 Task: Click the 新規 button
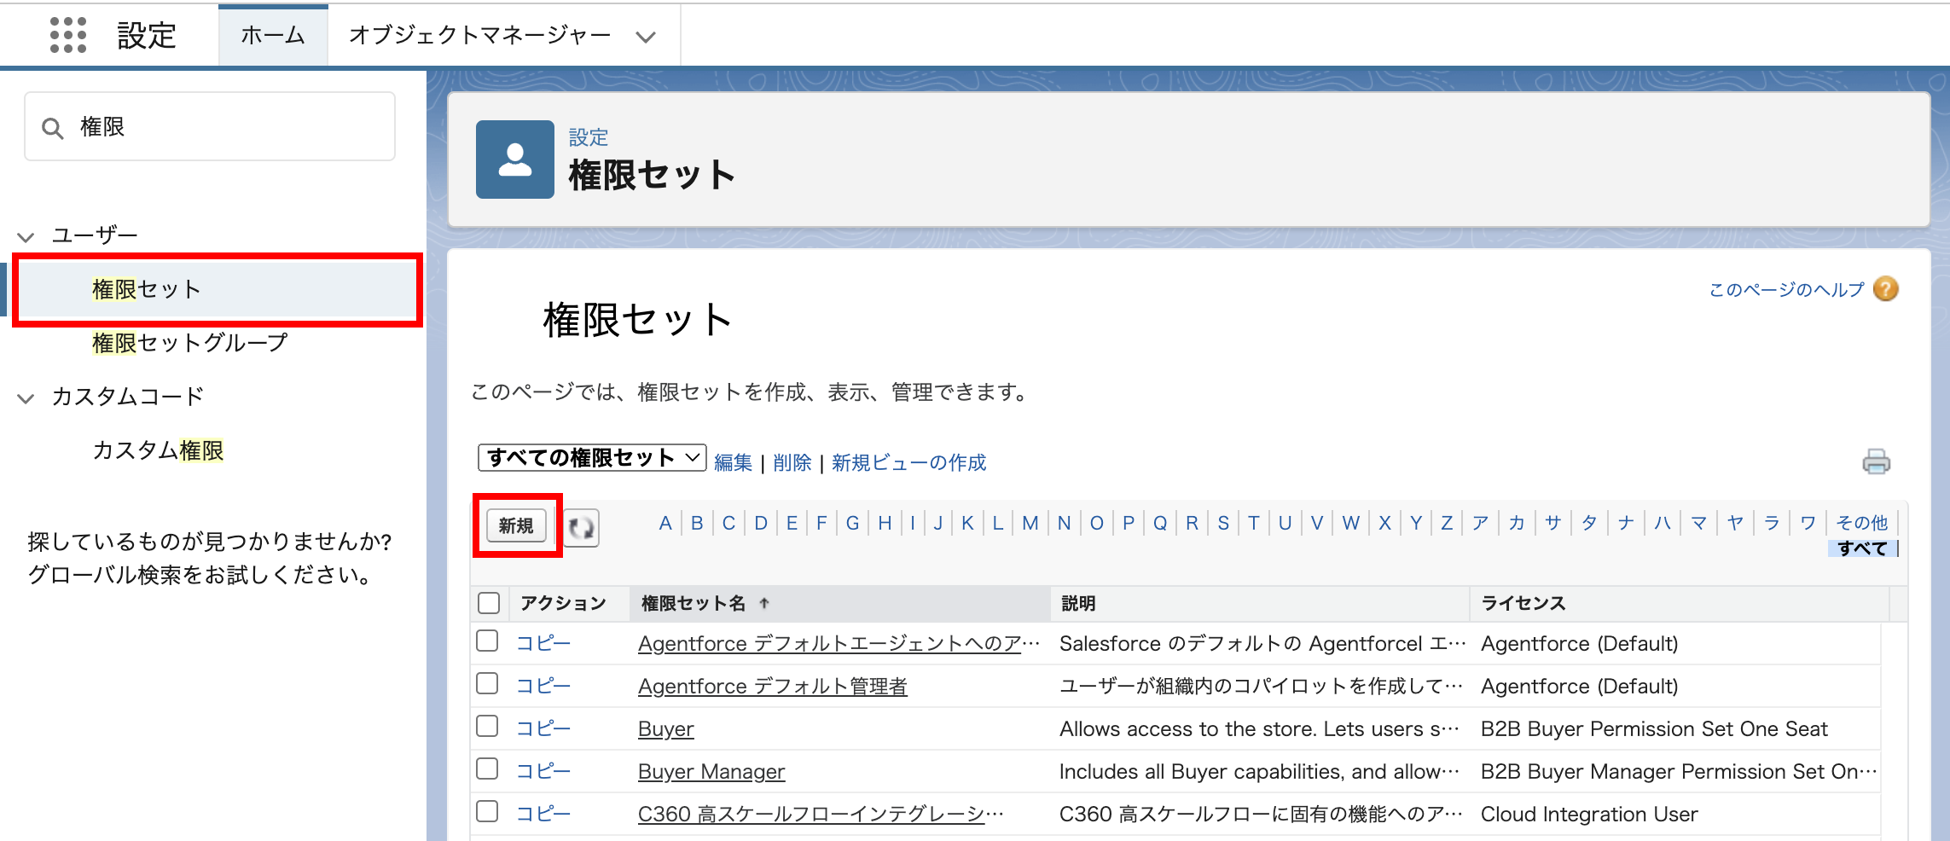(x=516, y=525)
